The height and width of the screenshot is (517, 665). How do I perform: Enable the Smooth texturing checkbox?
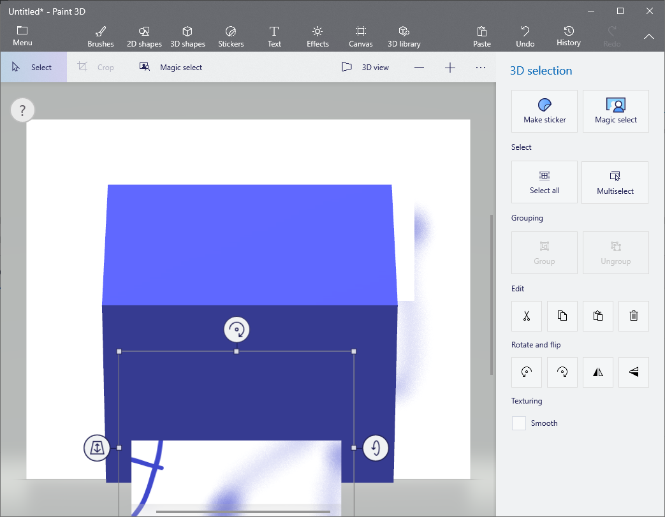[x=519, y=423]
